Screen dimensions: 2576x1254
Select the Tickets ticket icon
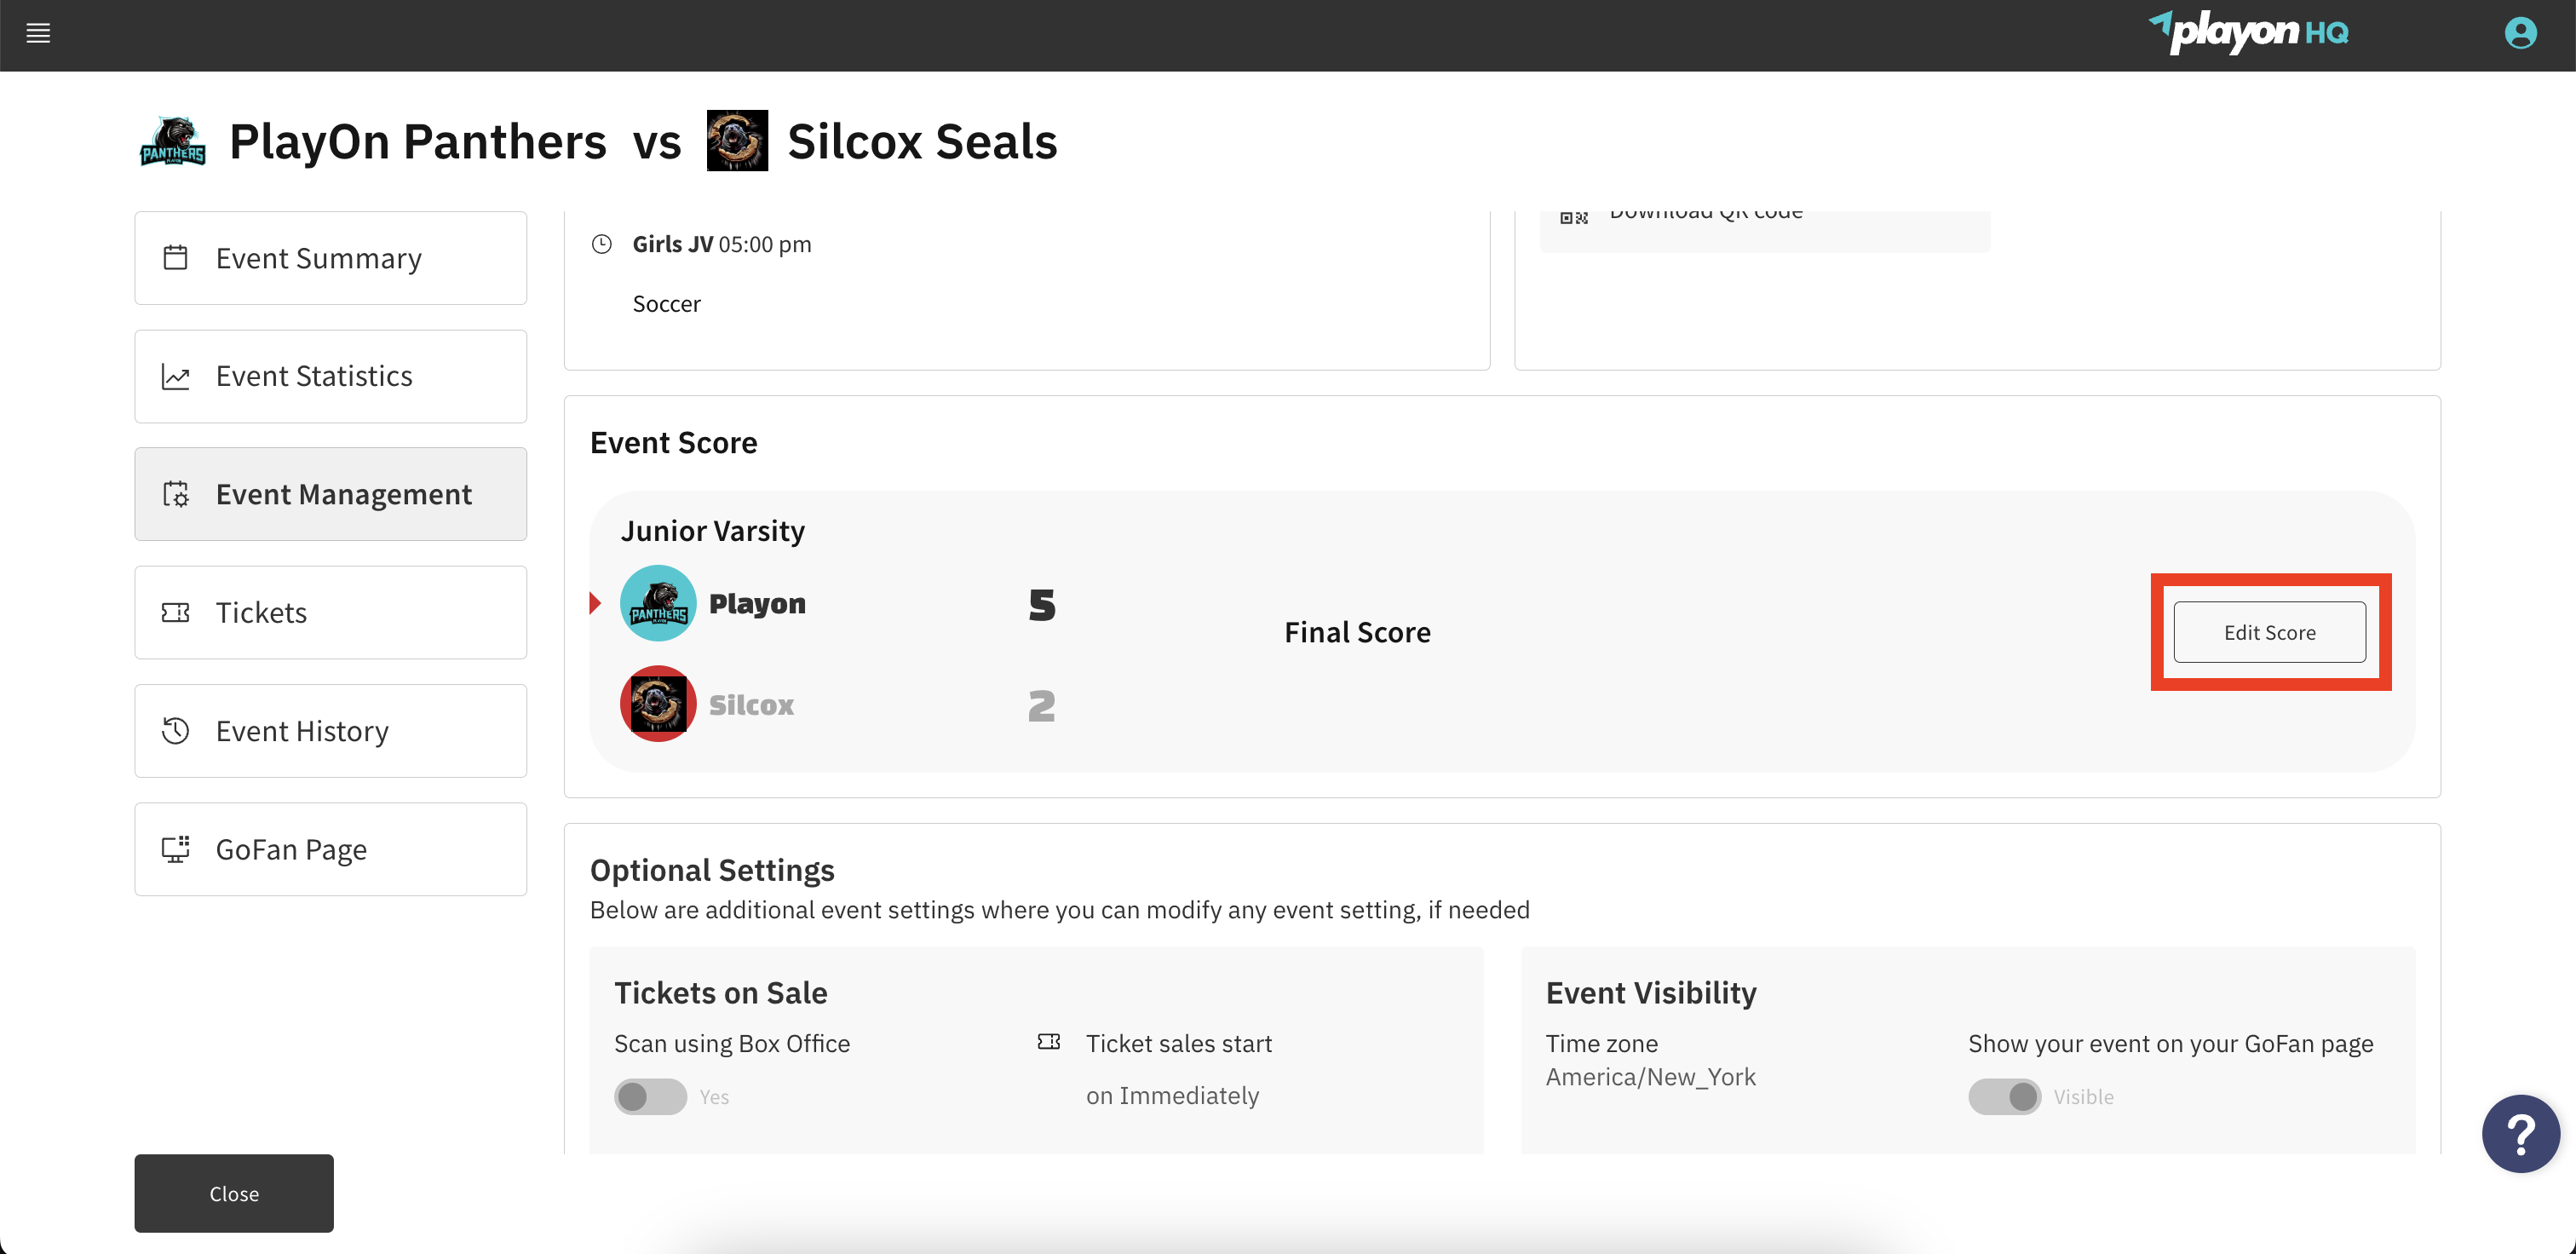coord(176,612)
